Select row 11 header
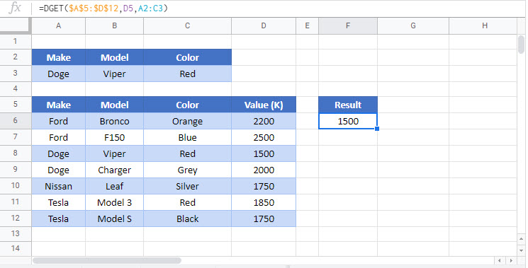Image resolution: width=528 pixels, height=268 pixels. click(x=16, y=202)
